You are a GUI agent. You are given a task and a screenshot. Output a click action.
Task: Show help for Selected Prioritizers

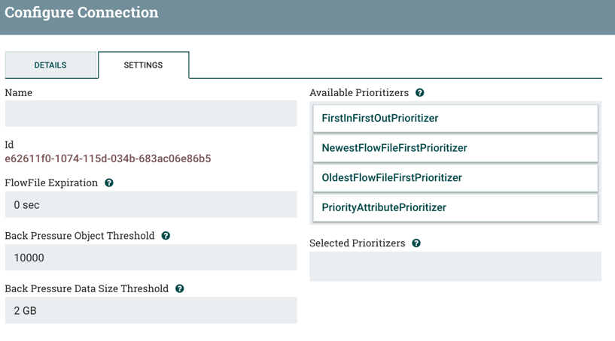coord(416,243)
